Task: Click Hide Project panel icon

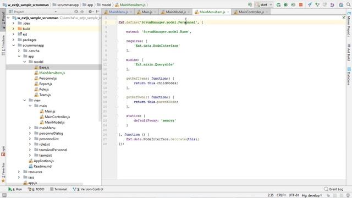Action: point(98,12)
